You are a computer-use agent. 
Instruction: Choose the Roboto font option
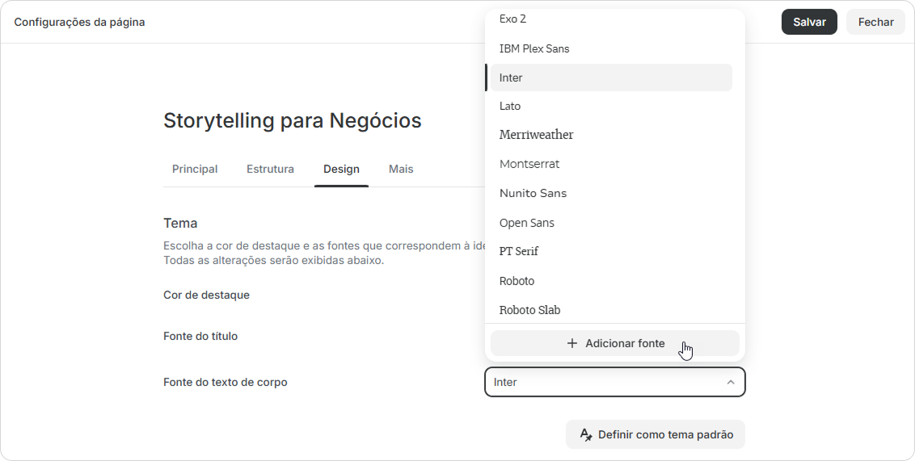pos(611,281)
